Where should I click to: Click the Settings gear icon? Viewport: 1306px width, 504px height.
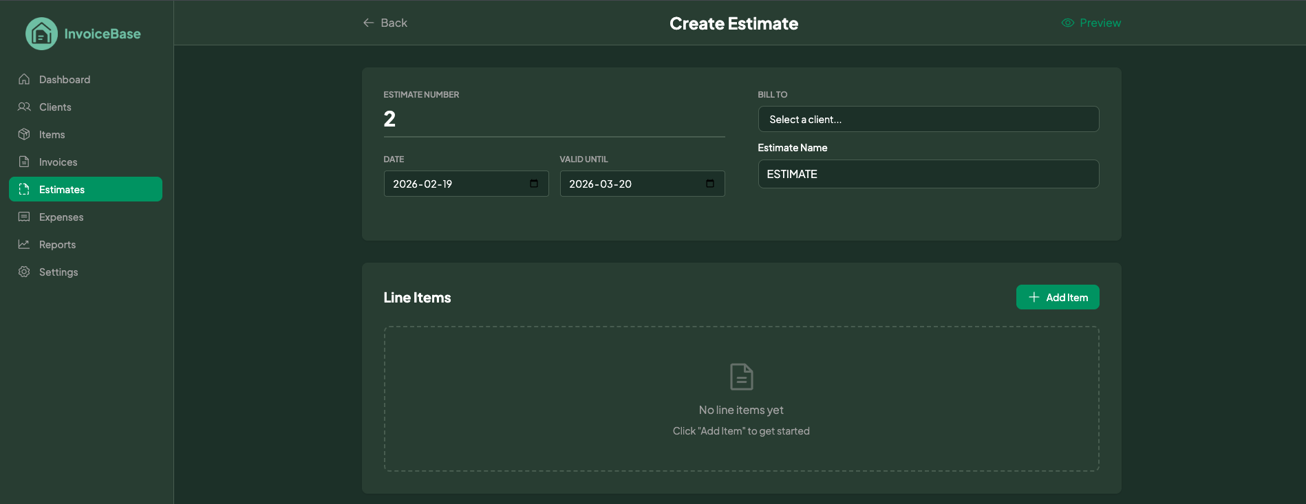pyautogui.click(x=24, y=272)
